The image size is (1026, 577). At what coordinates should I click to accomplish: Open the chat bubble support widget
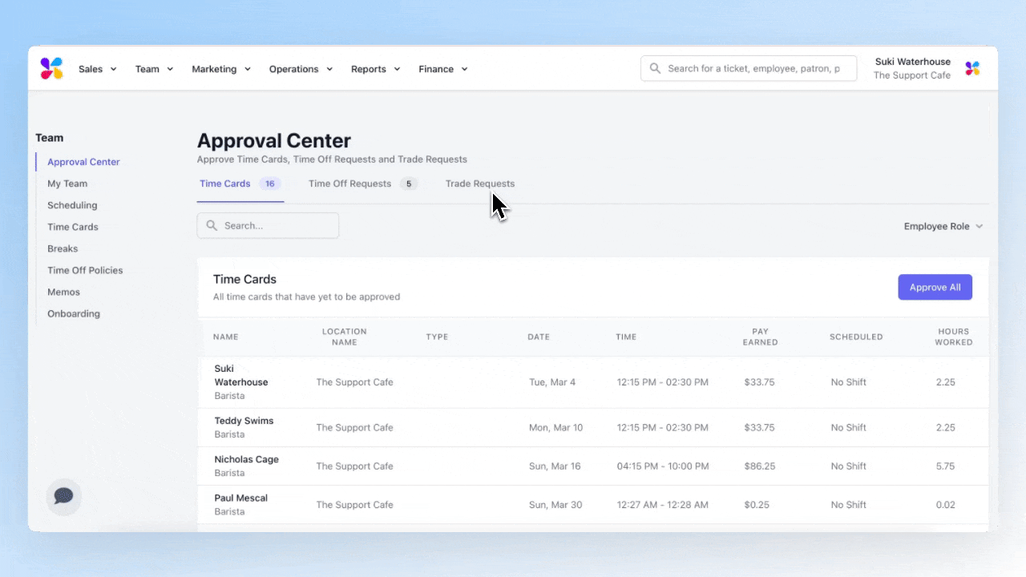tap(63, 497)
